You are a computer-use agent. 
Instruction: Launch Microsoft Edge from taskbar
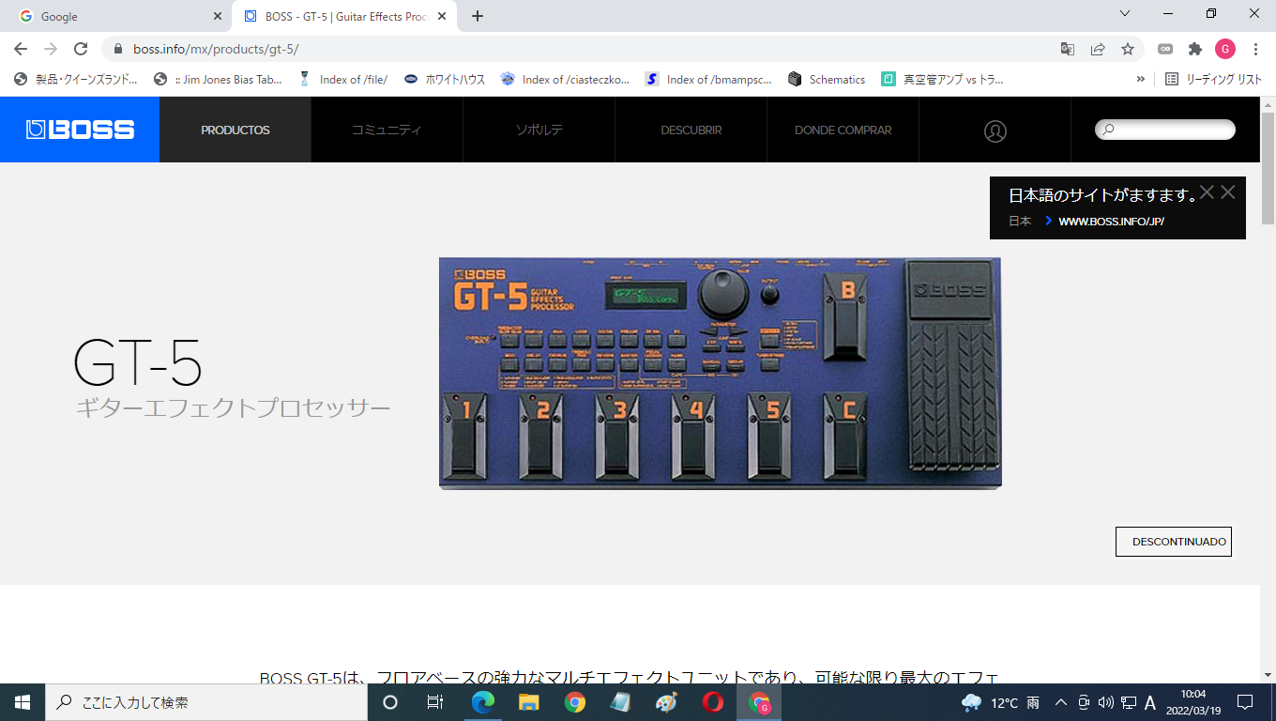click(x=483, y=702)
